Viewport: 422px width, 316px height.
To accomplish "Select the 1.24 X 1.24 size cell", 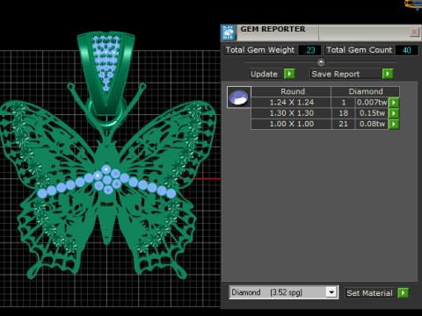I will click(291, 103).
